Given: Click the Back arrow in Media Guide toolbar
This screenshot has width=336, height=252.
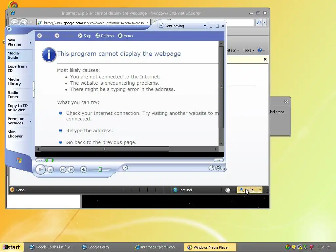Looking at the screenshot, I should tap(39, 36).
